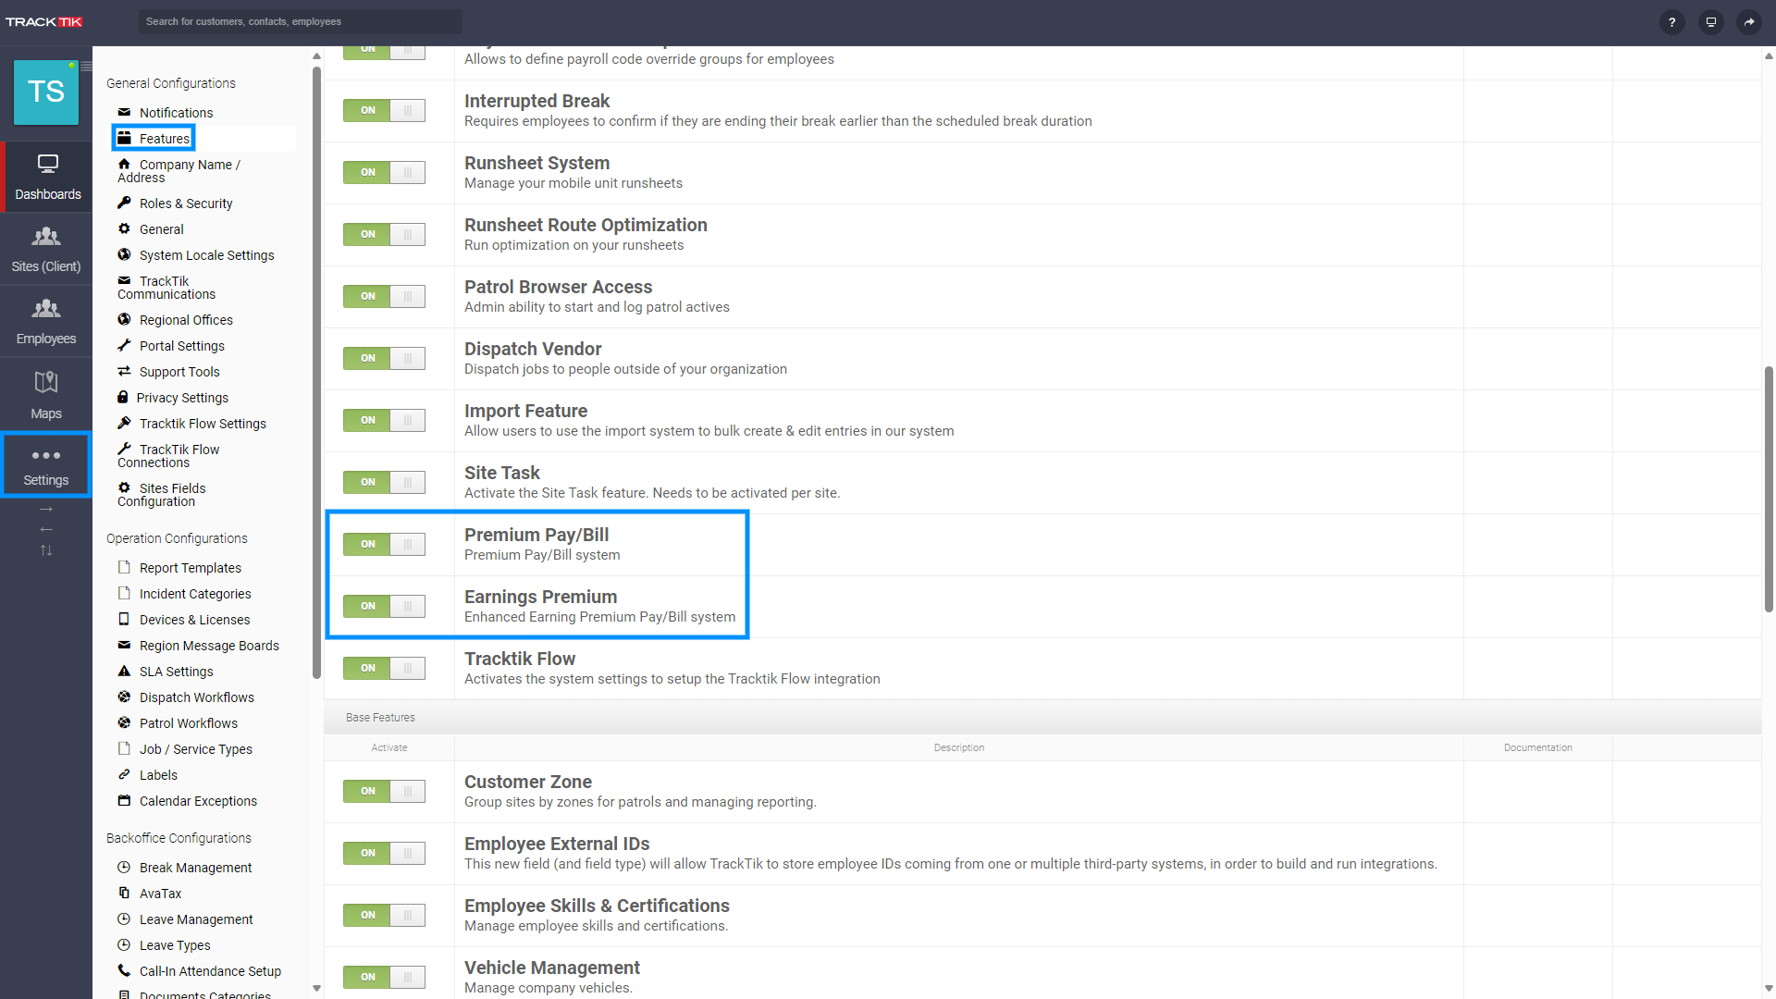This screenshot has height=999, width=1776.
Task: Click the Labels link icon
Action: click(x=124, y=774)
